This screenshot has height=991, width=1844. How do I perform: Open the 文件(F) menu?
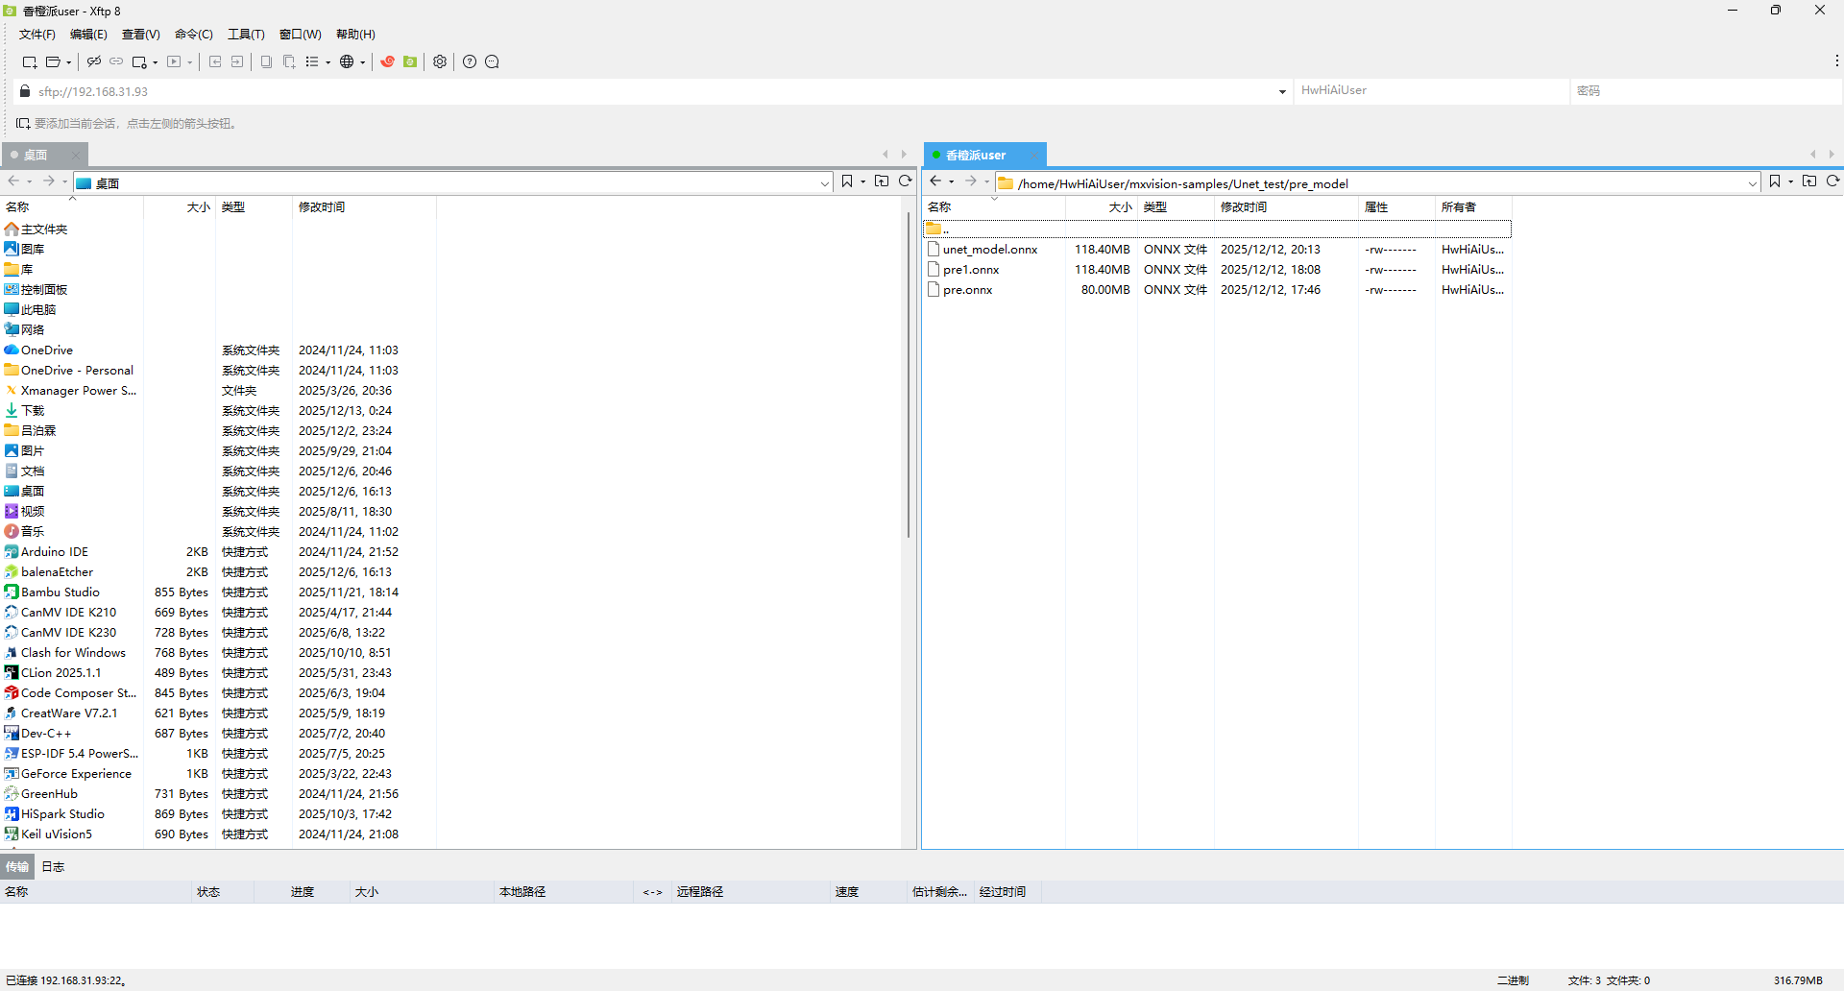37,35
